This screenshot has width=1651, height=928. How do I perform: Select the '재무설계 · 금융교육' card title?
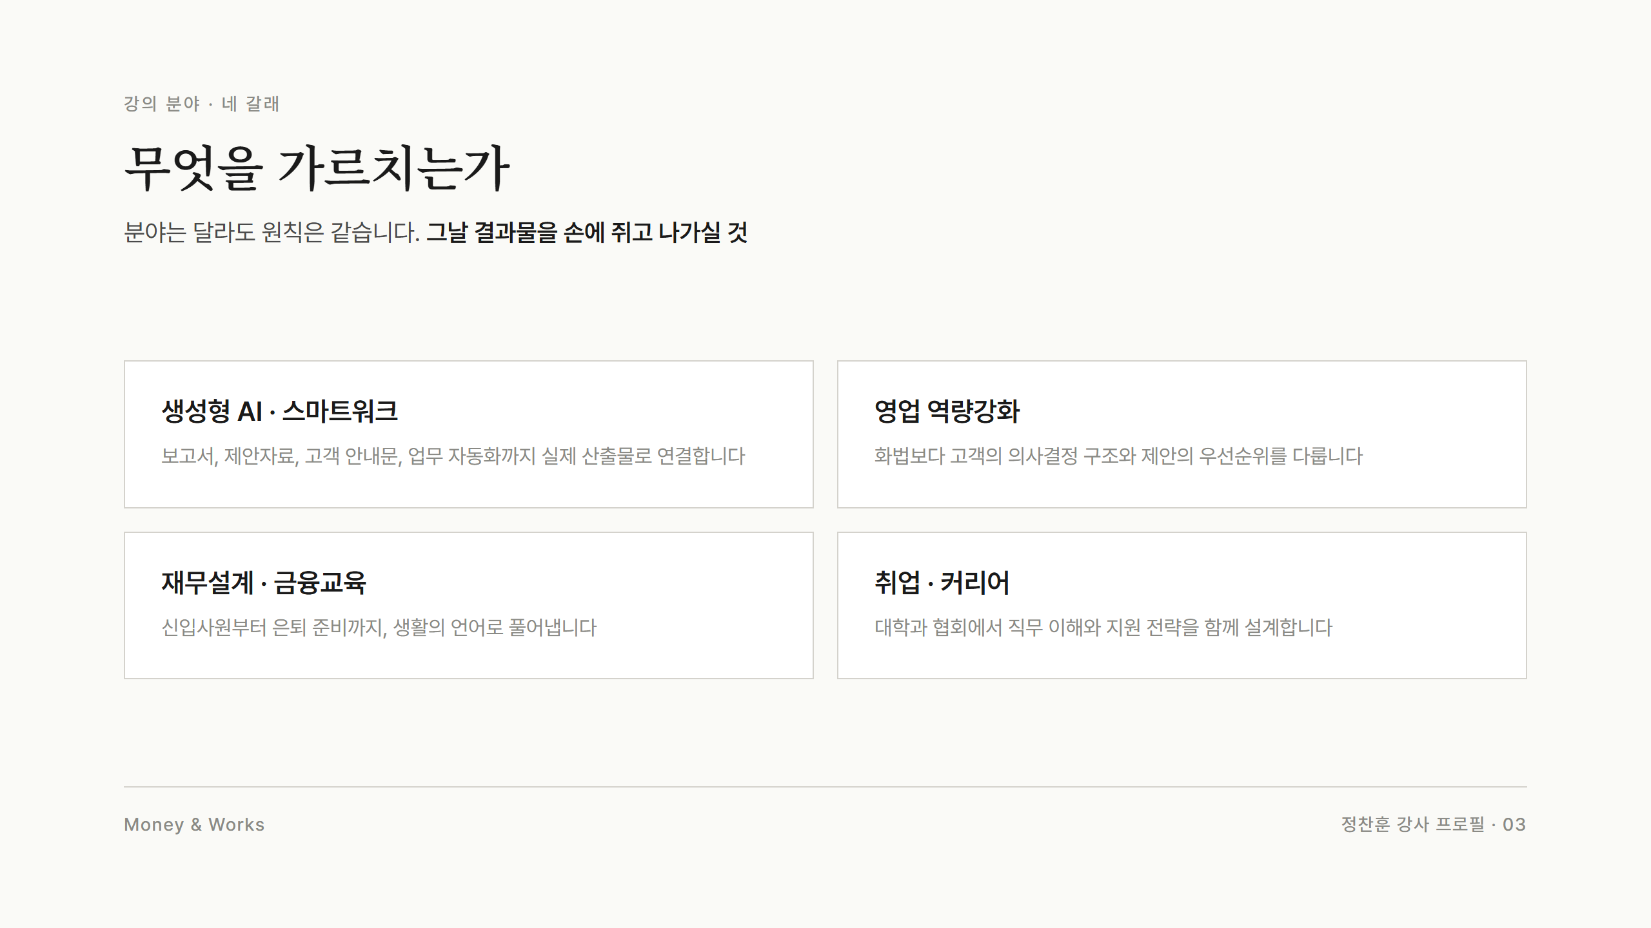click(264, 583)
